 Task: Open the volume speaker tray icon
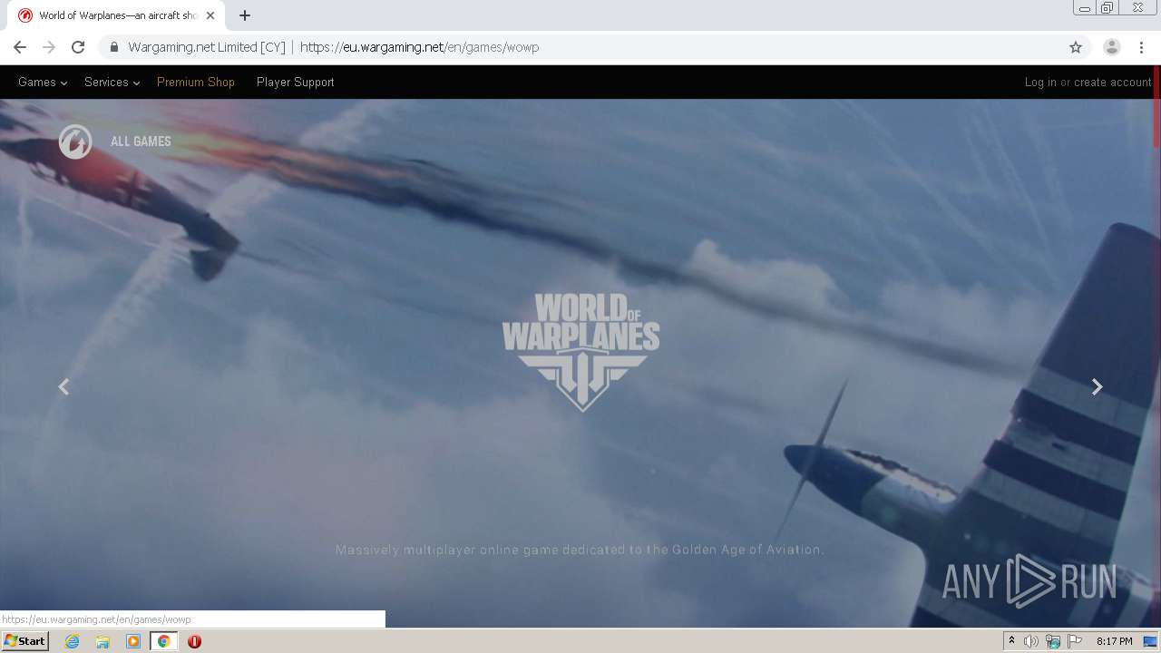(x=1031, y=641)
